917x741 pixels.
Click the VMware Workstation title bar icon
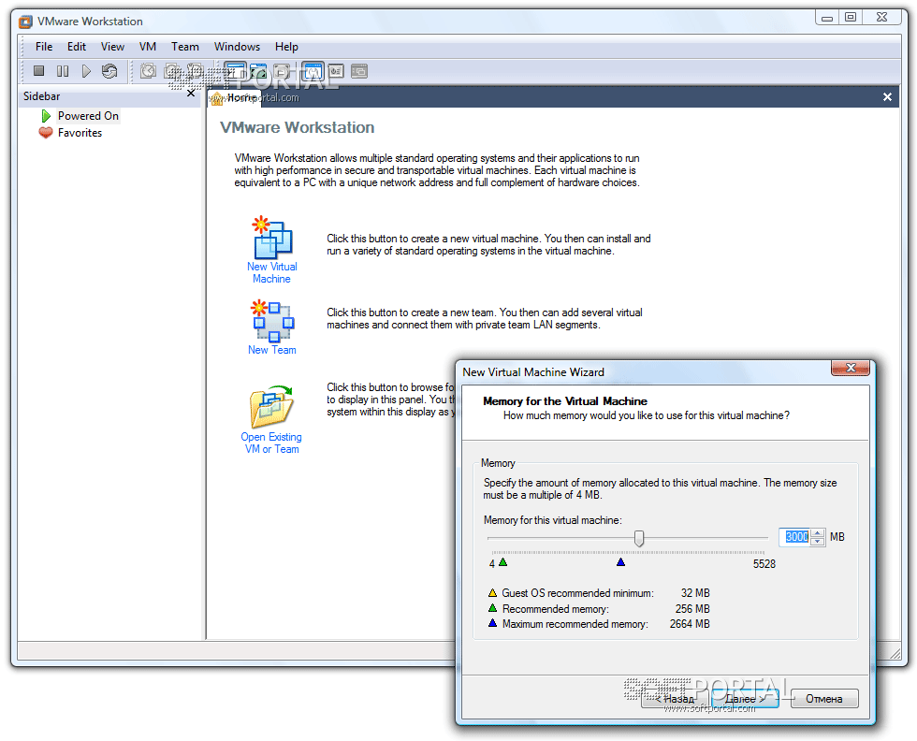[x=25, y=22]
